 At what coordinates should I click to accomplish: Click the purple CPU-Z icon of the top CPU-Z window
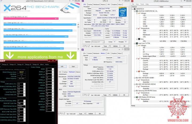click(x=83, y=1)
